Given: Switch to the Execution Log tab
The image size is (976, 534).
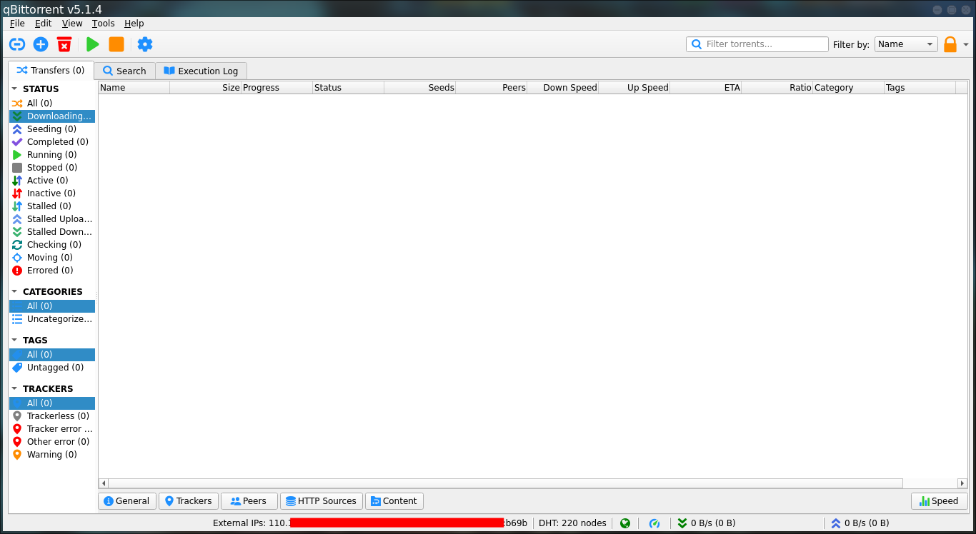Looking at the screenshot, I should coord(201,71).
